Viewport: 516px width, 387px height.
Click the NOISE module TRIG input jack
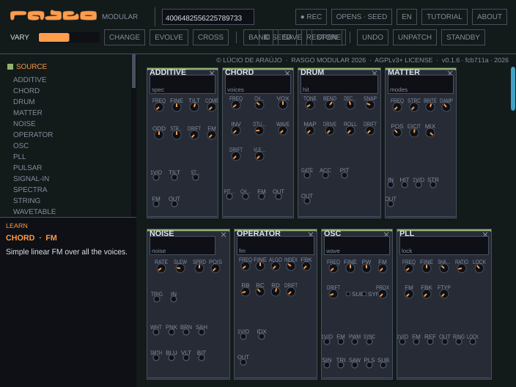coord(157,299)
